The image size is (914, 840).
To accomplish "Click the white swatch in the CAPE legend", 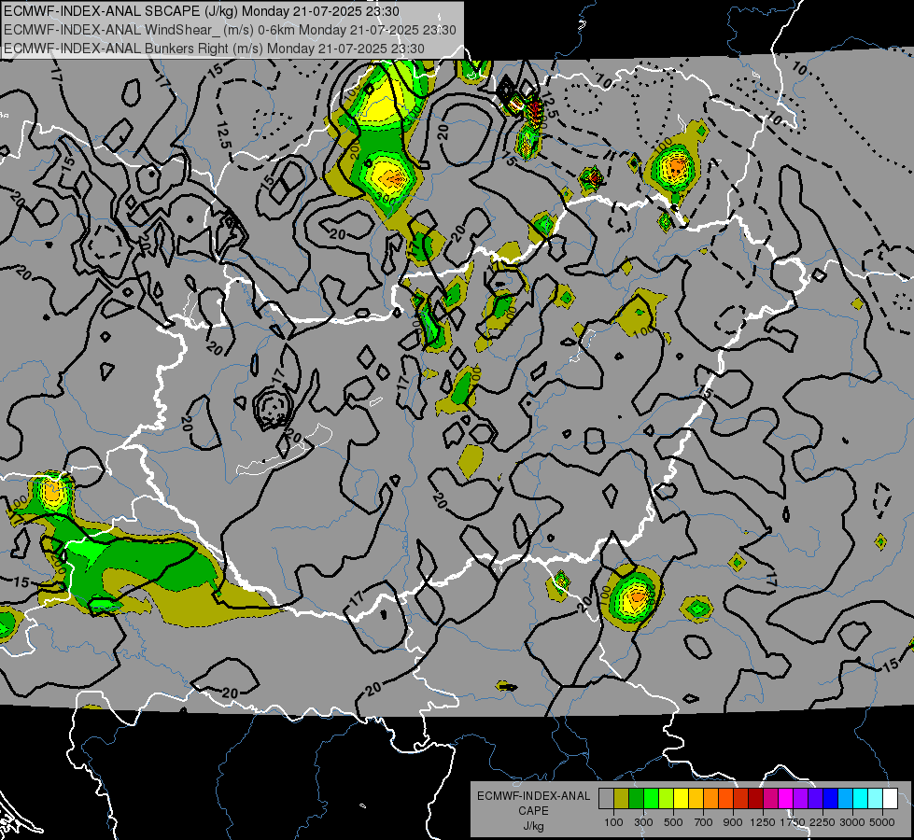I will (x=890, y=799).
